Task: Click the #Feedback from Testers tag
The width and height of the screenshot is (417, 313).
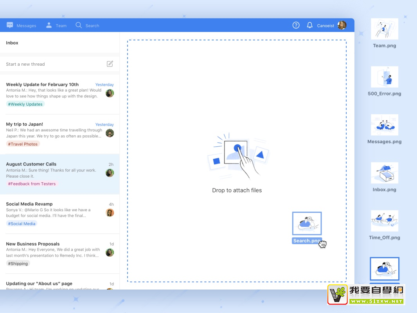Action: point(32,184)
